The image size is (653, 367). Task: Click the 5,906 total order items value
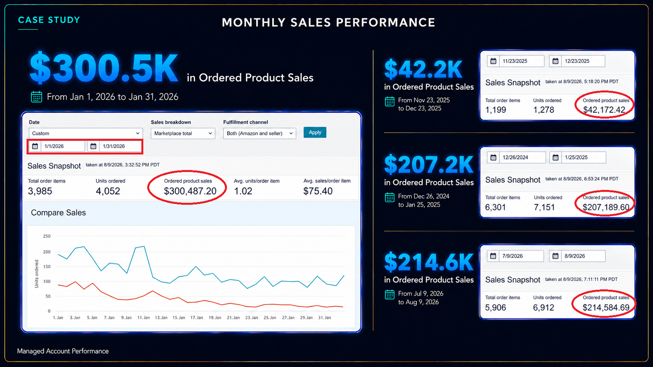coord(496,308)
